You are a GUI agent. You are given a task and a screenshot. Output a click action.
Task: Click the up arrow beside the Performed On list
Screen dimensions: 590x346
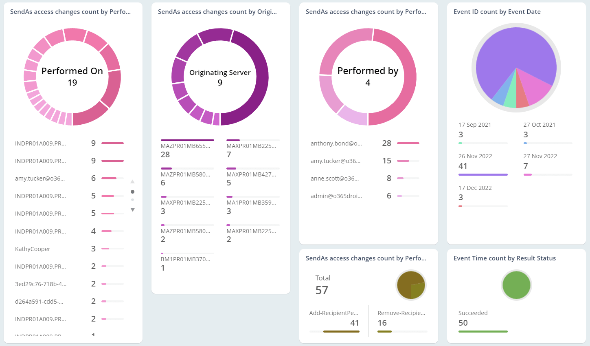(x=132, y=182)
